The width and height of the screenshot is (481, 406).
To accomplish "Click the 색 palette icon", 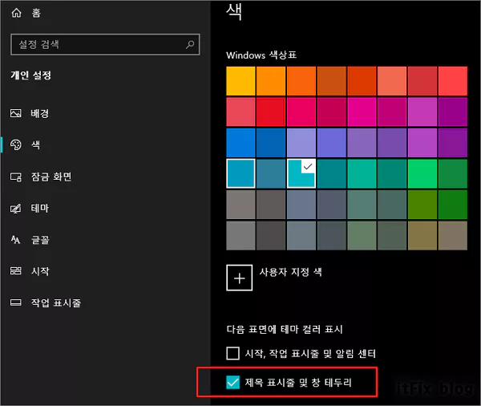I will click(x=16, y=144).
